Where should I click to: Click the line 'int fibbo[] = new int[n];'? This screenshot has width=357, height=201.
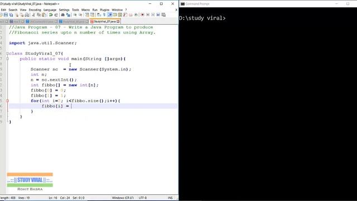[65, 85]
